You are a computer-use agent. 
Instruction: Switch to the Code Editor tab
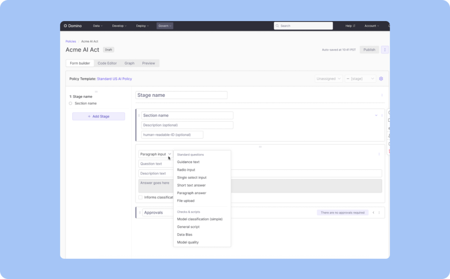[107, 63]
